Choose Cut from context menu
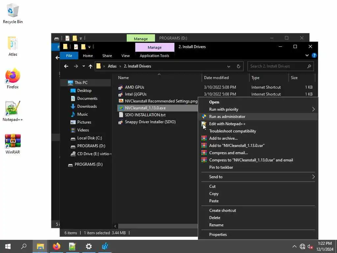337x253 pixels. (258, 186)
